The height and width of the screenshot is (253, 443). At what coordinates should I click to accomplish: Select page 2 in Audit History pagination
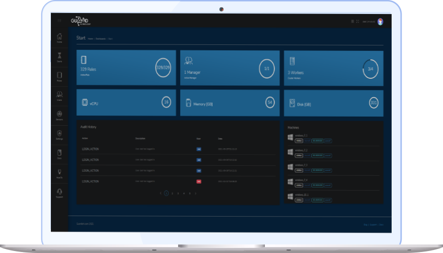pos(172,193)
